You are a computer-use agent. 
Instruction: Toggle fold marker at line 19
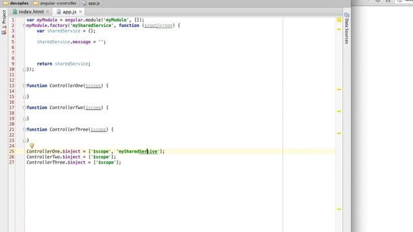(x=25, y=119)
